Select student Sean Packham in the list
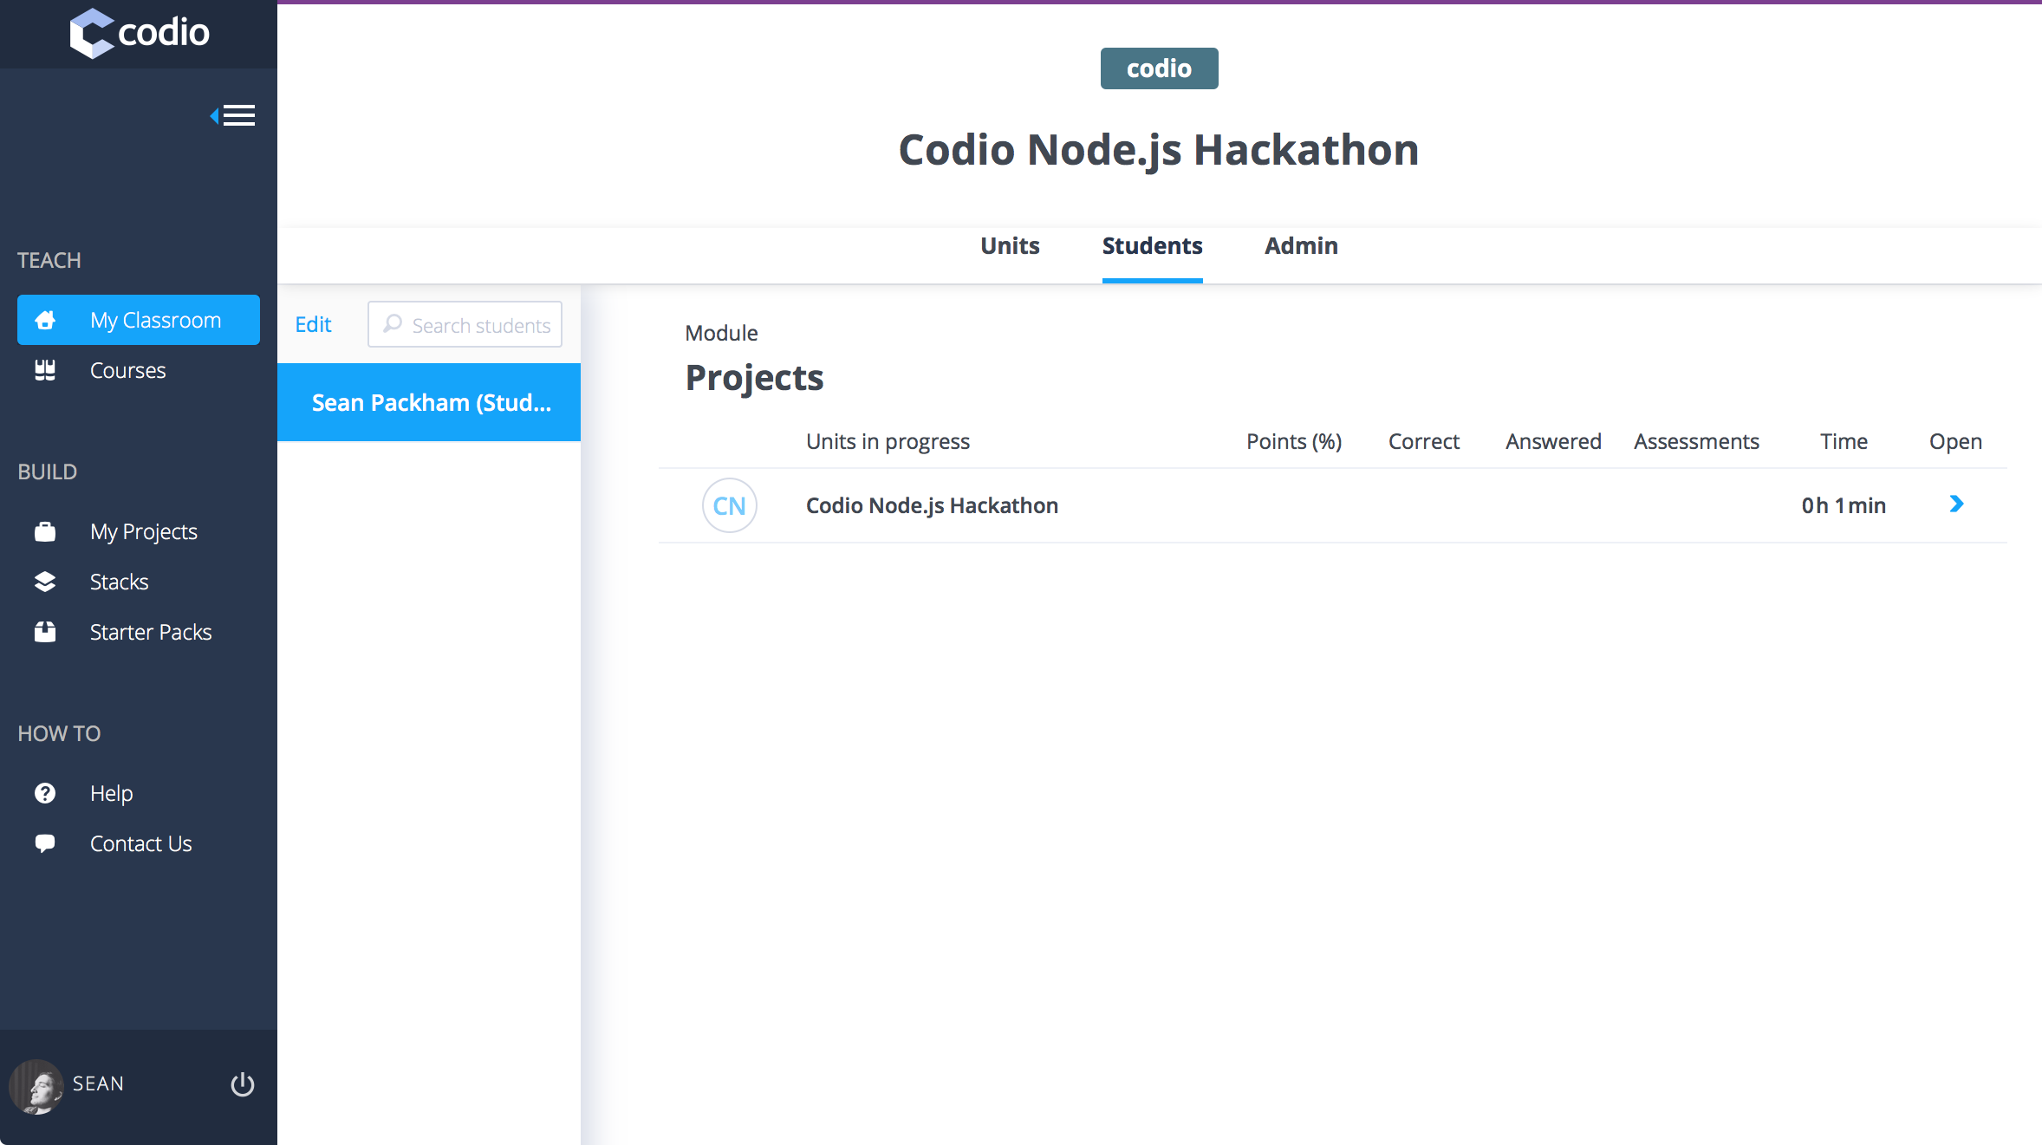 coord(429,402)
